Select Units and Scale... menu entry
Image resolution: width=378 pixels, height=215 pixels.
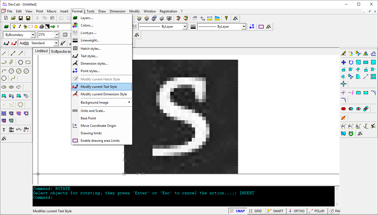[x=102, y=111]
